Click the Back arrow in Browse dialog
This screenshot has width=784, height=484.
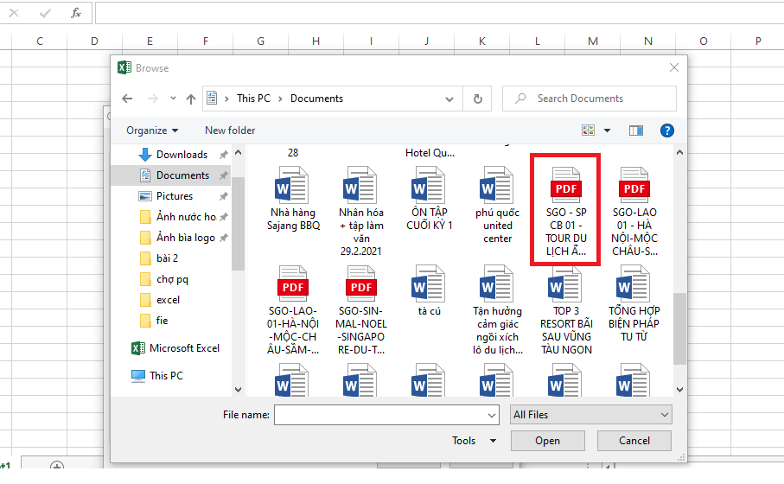127,99
